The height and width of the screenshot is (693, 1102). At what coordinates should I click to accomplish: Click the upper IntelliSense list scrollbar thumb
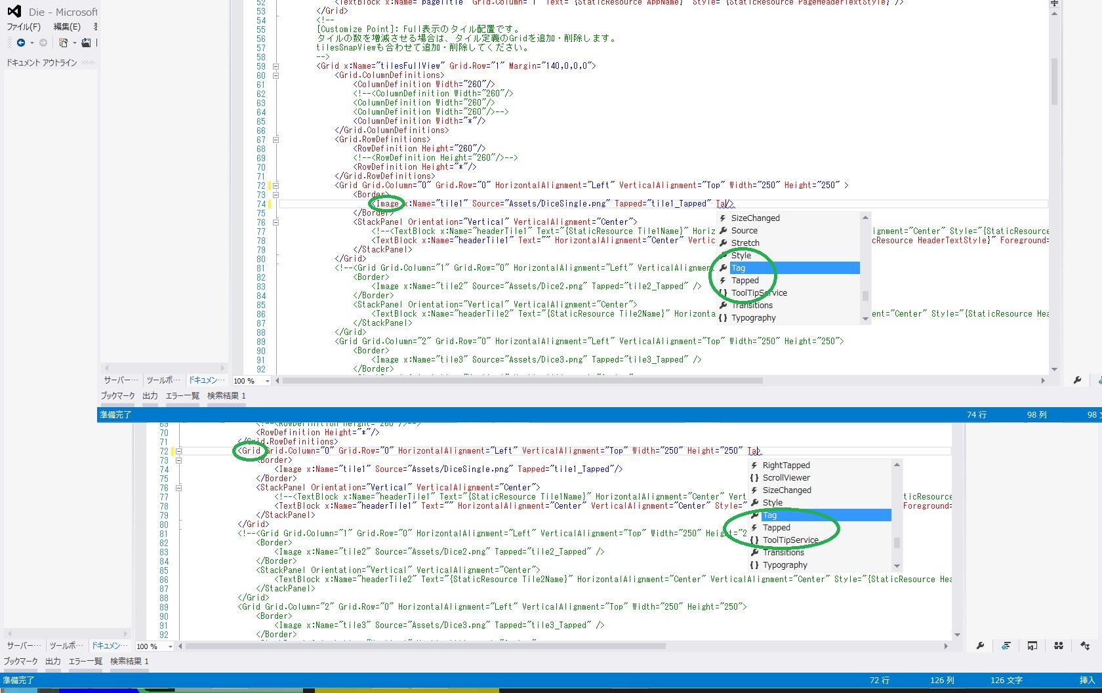click(865, 296)
